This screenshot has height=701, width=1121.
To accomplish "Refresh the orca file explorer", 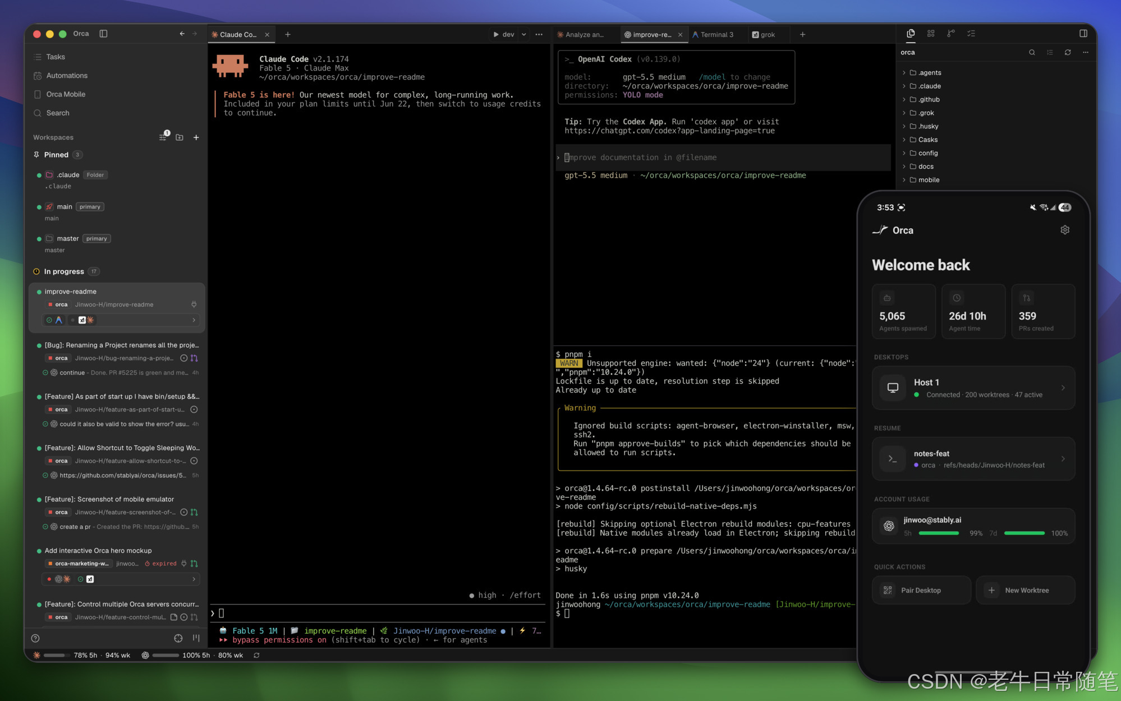I will [1068, 52].
